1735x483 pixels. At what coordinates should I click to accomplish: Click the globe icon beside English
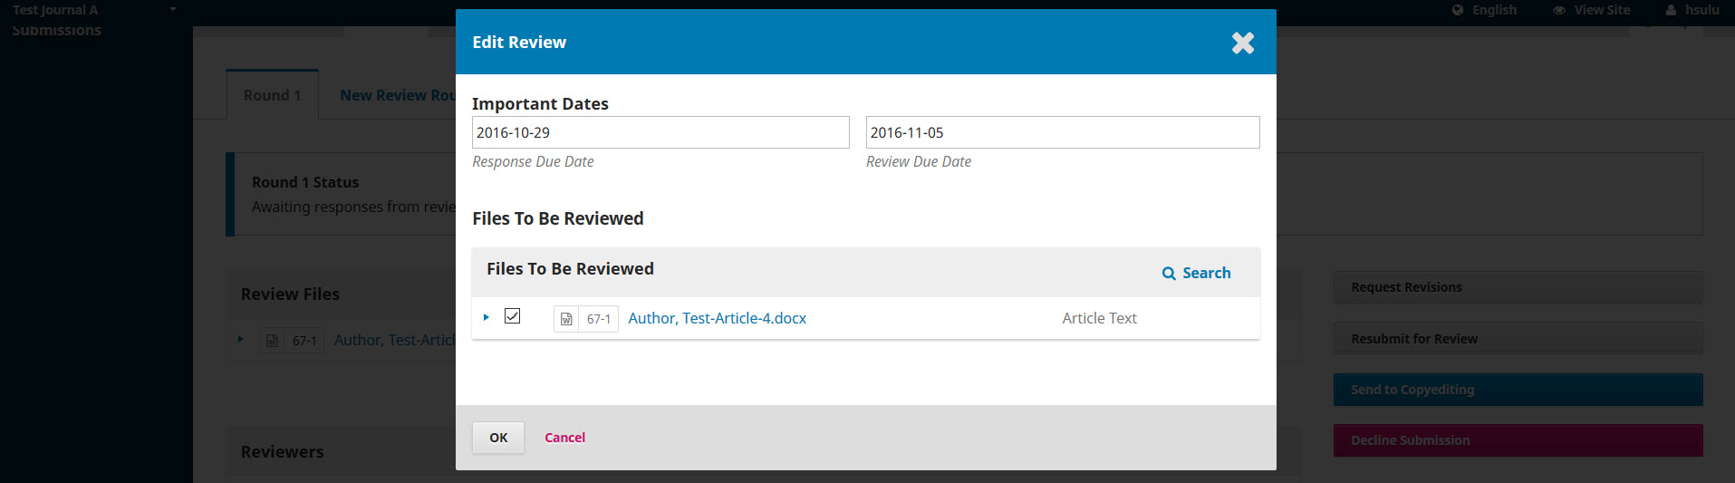pyautogui.click(x=1458, y=10)
